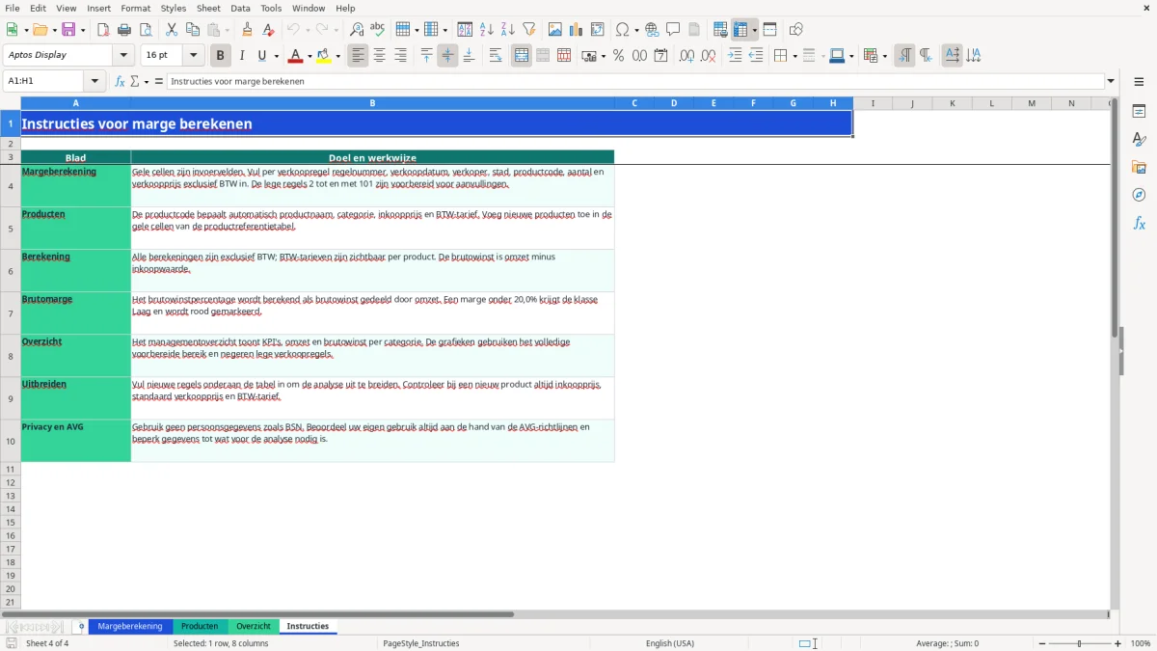Viewport: 1157px width, 651px height.
Task: Click column header B
Action: coord(372,103)
